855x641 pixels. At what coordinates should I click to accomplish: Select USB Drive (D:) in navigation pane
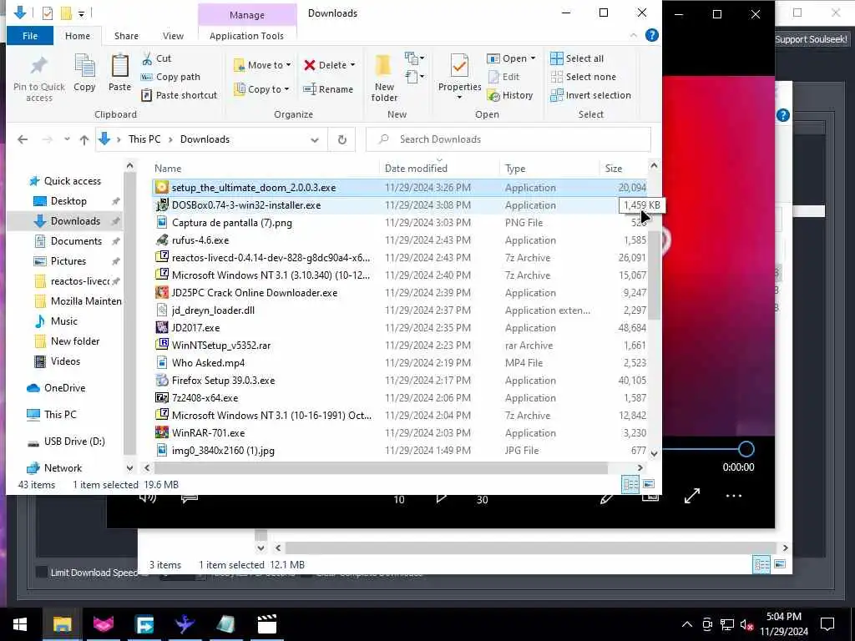(x=74, y=442)
